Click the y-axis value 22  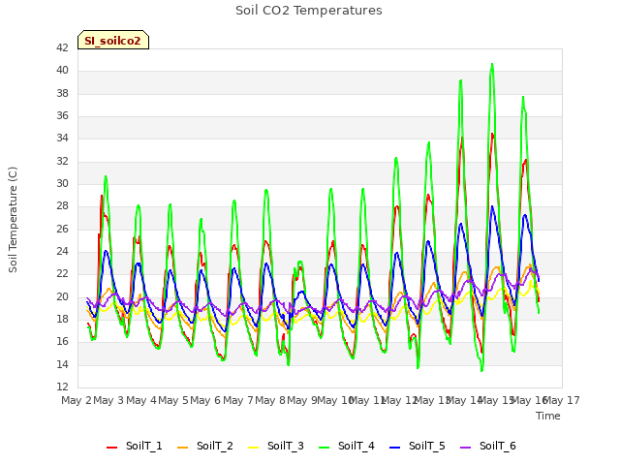[62, 273]
